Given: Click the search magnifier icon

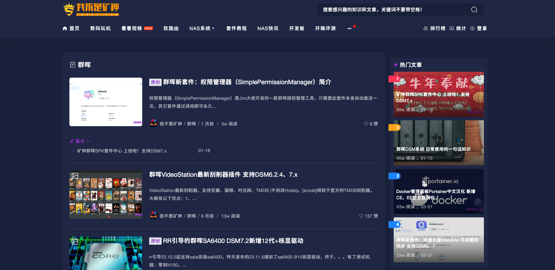Looking at the screenshot, I should pyautogui.click(x=474, y=10).
